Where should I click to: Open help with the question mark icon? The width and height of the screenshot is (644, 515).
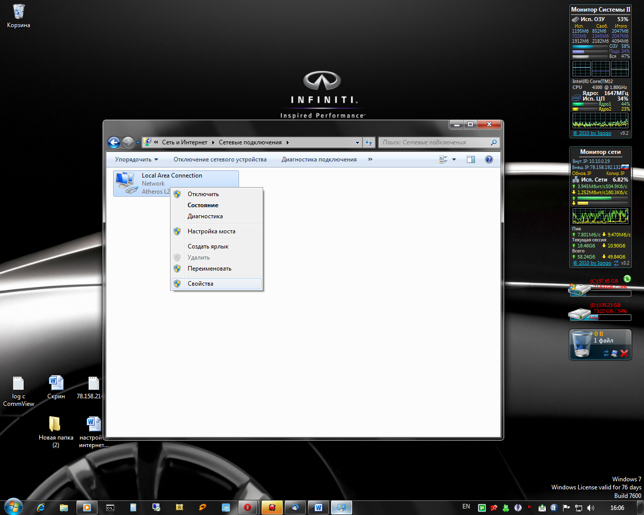(x=489, y=159)
